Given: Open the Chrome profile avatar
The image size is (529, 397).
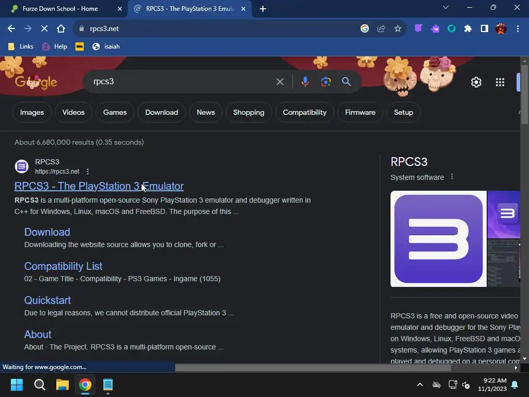Looking at the screenshot, I should point(501,29).
